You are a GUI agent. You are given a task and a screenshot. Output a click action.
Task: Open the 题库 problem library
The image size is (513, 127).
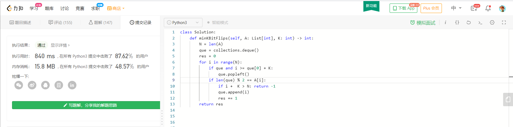(x=49, y=8)
